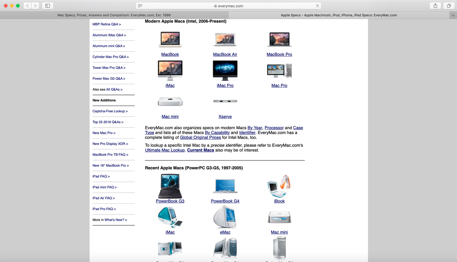Open the New Mac Pro sidebar link
The width and height of the screenshot is (457, 262).
click(104, 133)
